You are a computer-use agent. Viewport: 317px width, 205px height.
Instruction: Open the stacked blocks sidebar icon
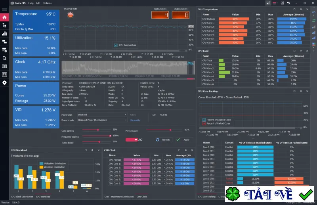click(x=4, y=42)
